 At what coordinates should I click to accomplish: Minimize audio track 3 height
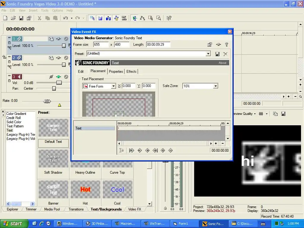9,75
